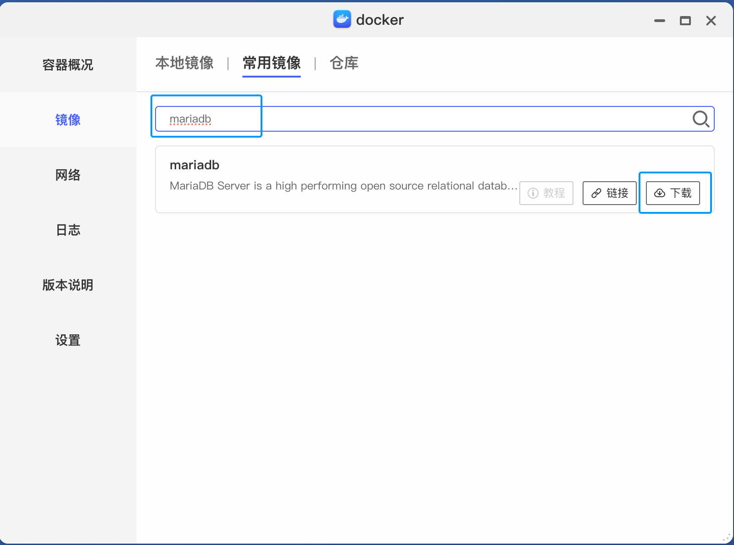Maximize the docker window
The width and height of the screenshot is (734, 545).
point(685,21)
